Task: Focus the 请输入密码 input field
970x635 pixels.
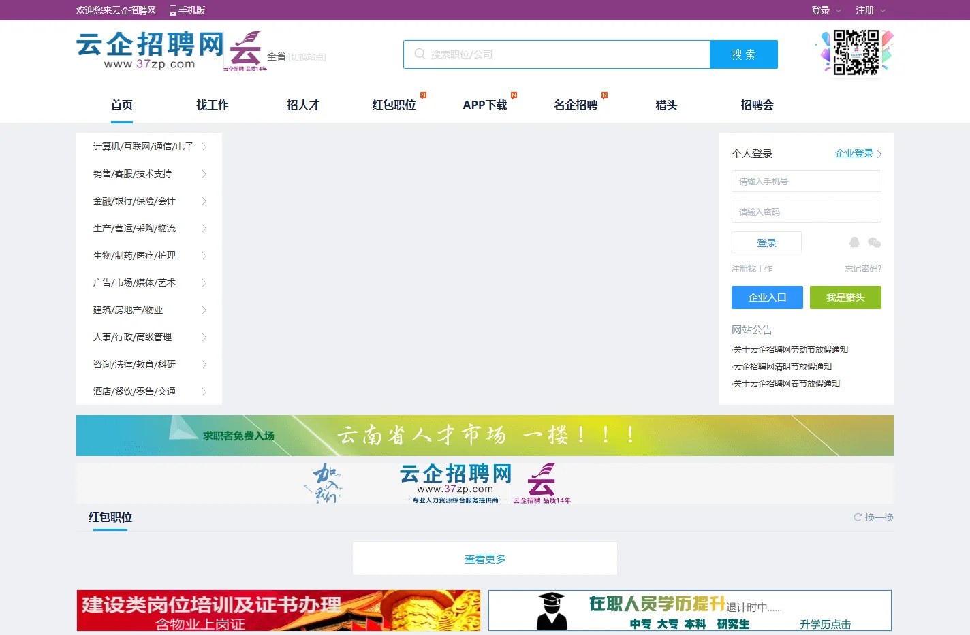Action: [807, 212]
